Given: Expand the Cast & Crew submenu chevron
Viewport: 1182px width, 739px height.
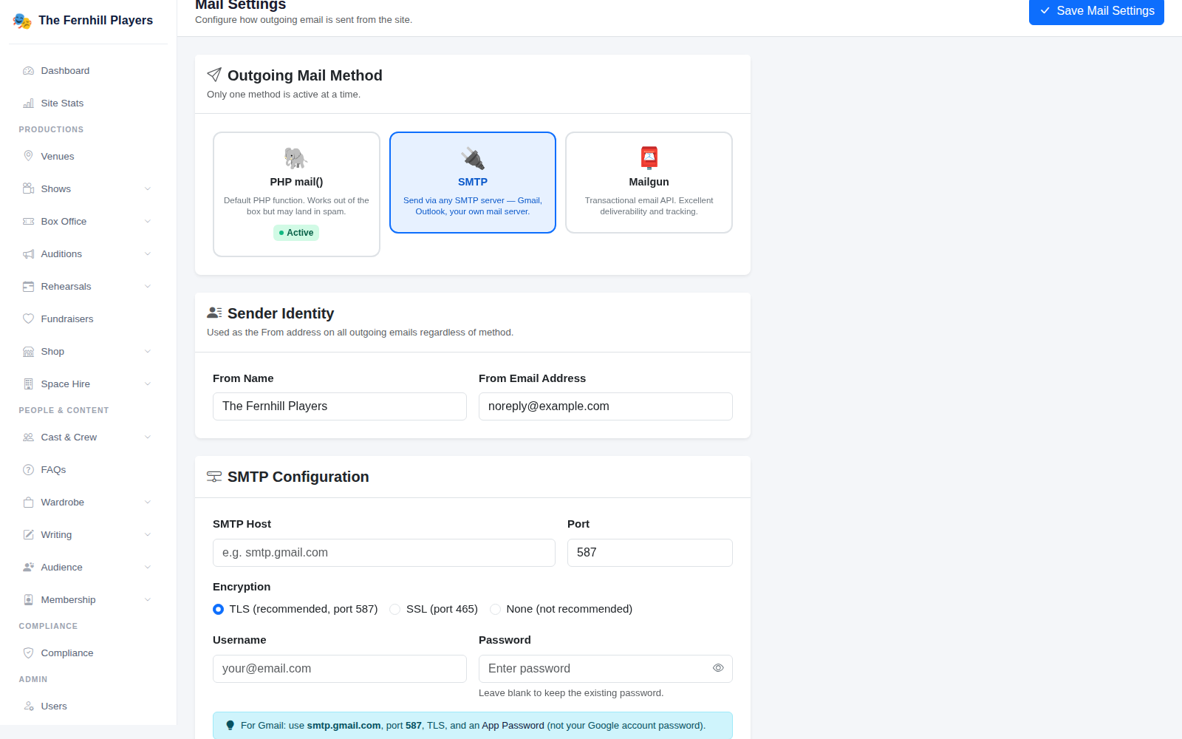Looking at the screenshot, I should coord(148,437).
